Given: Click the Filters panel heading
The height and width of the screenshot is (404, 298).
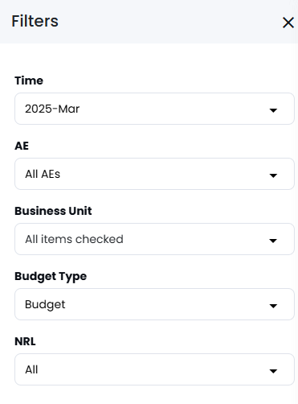Looking at the screenshot, I should [35, 21].
